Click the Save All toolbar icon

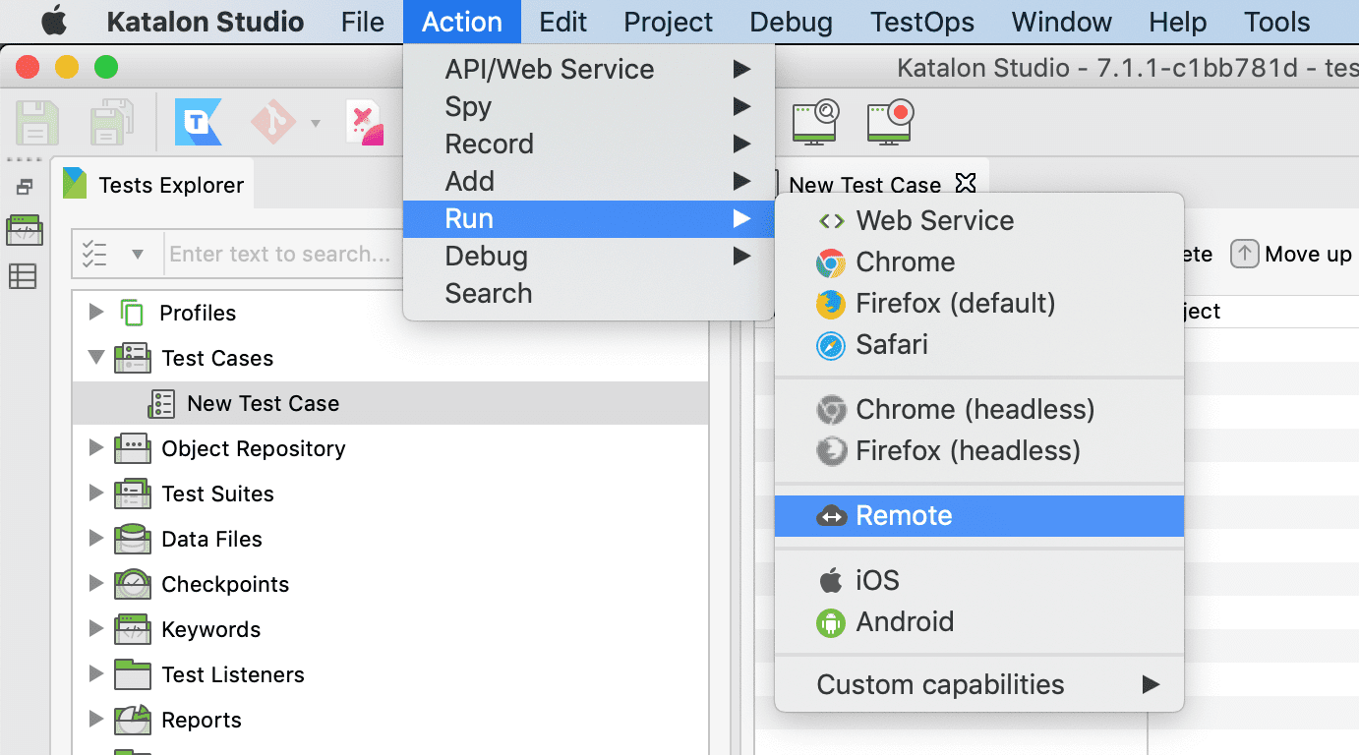(111, 121)
